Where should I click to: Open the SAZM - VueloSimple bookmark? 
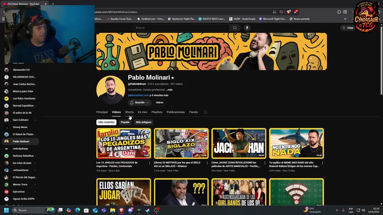[242, 19]
